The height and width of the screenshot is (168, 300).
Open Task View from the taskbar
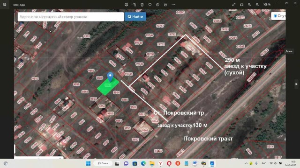point(117,163)
